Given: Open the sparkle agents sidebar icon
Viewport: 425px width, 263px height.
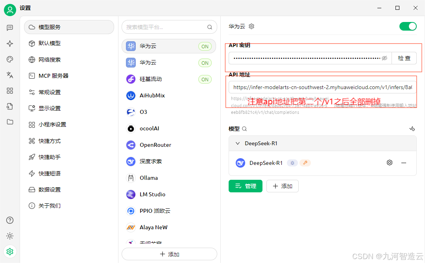Looking at the screenshot, I should (10, 44).
